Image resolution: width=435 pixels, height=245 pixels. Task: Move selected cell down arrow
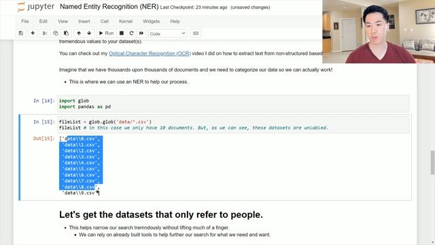(89, 33)
